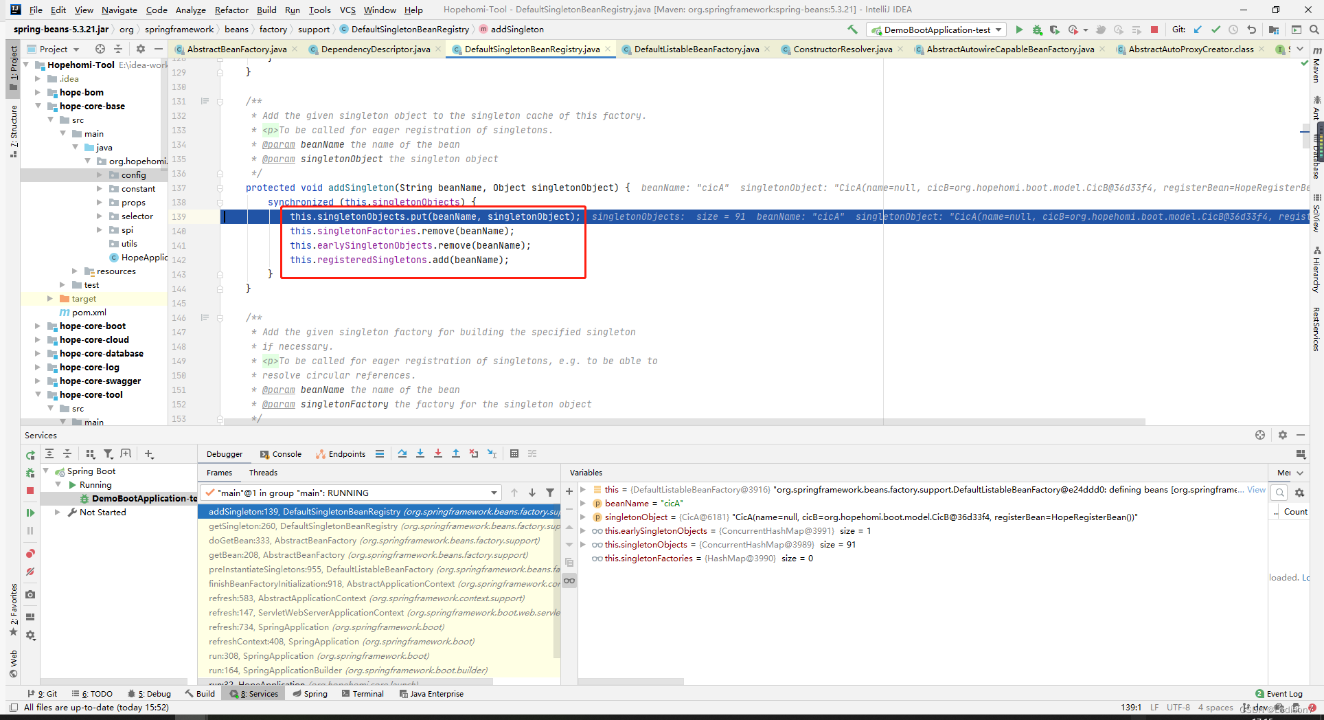1324x720 pixels.
Task: Click Git update project blue arrow
Action: point(1198,30)
